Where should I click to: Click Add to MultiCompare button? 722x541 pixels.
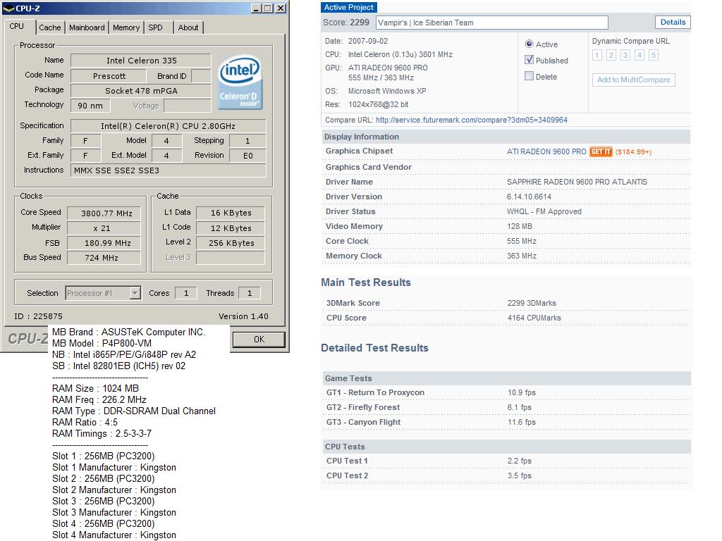[634, 80]
